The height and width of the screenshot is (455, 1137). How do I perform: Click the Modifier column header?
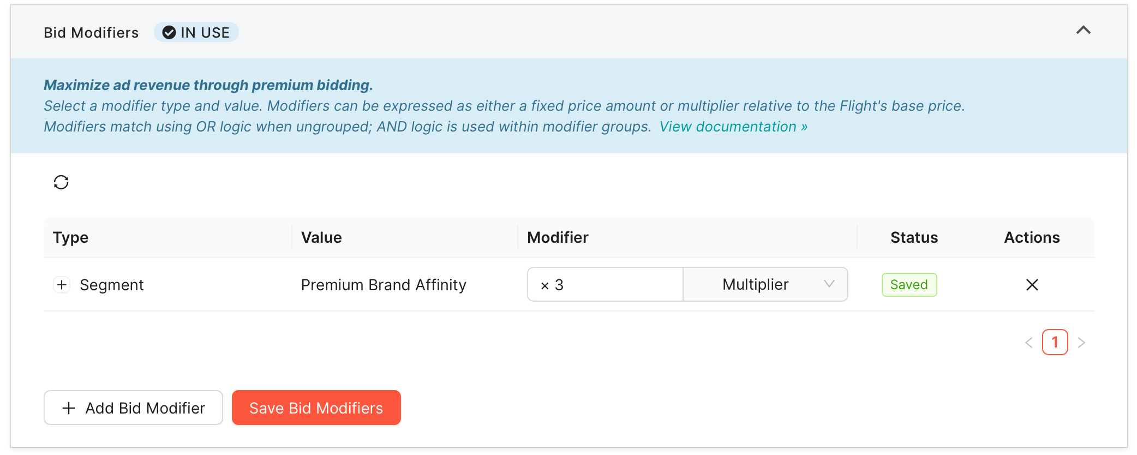[x=558, y=237]
